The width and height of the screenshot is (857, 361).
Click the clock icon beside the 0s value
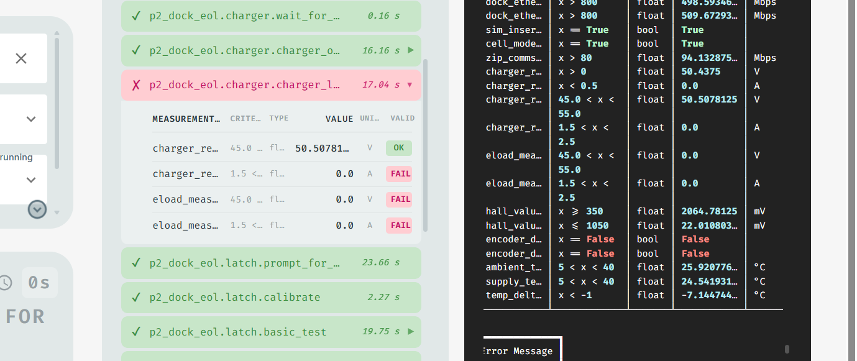point(6,283)
